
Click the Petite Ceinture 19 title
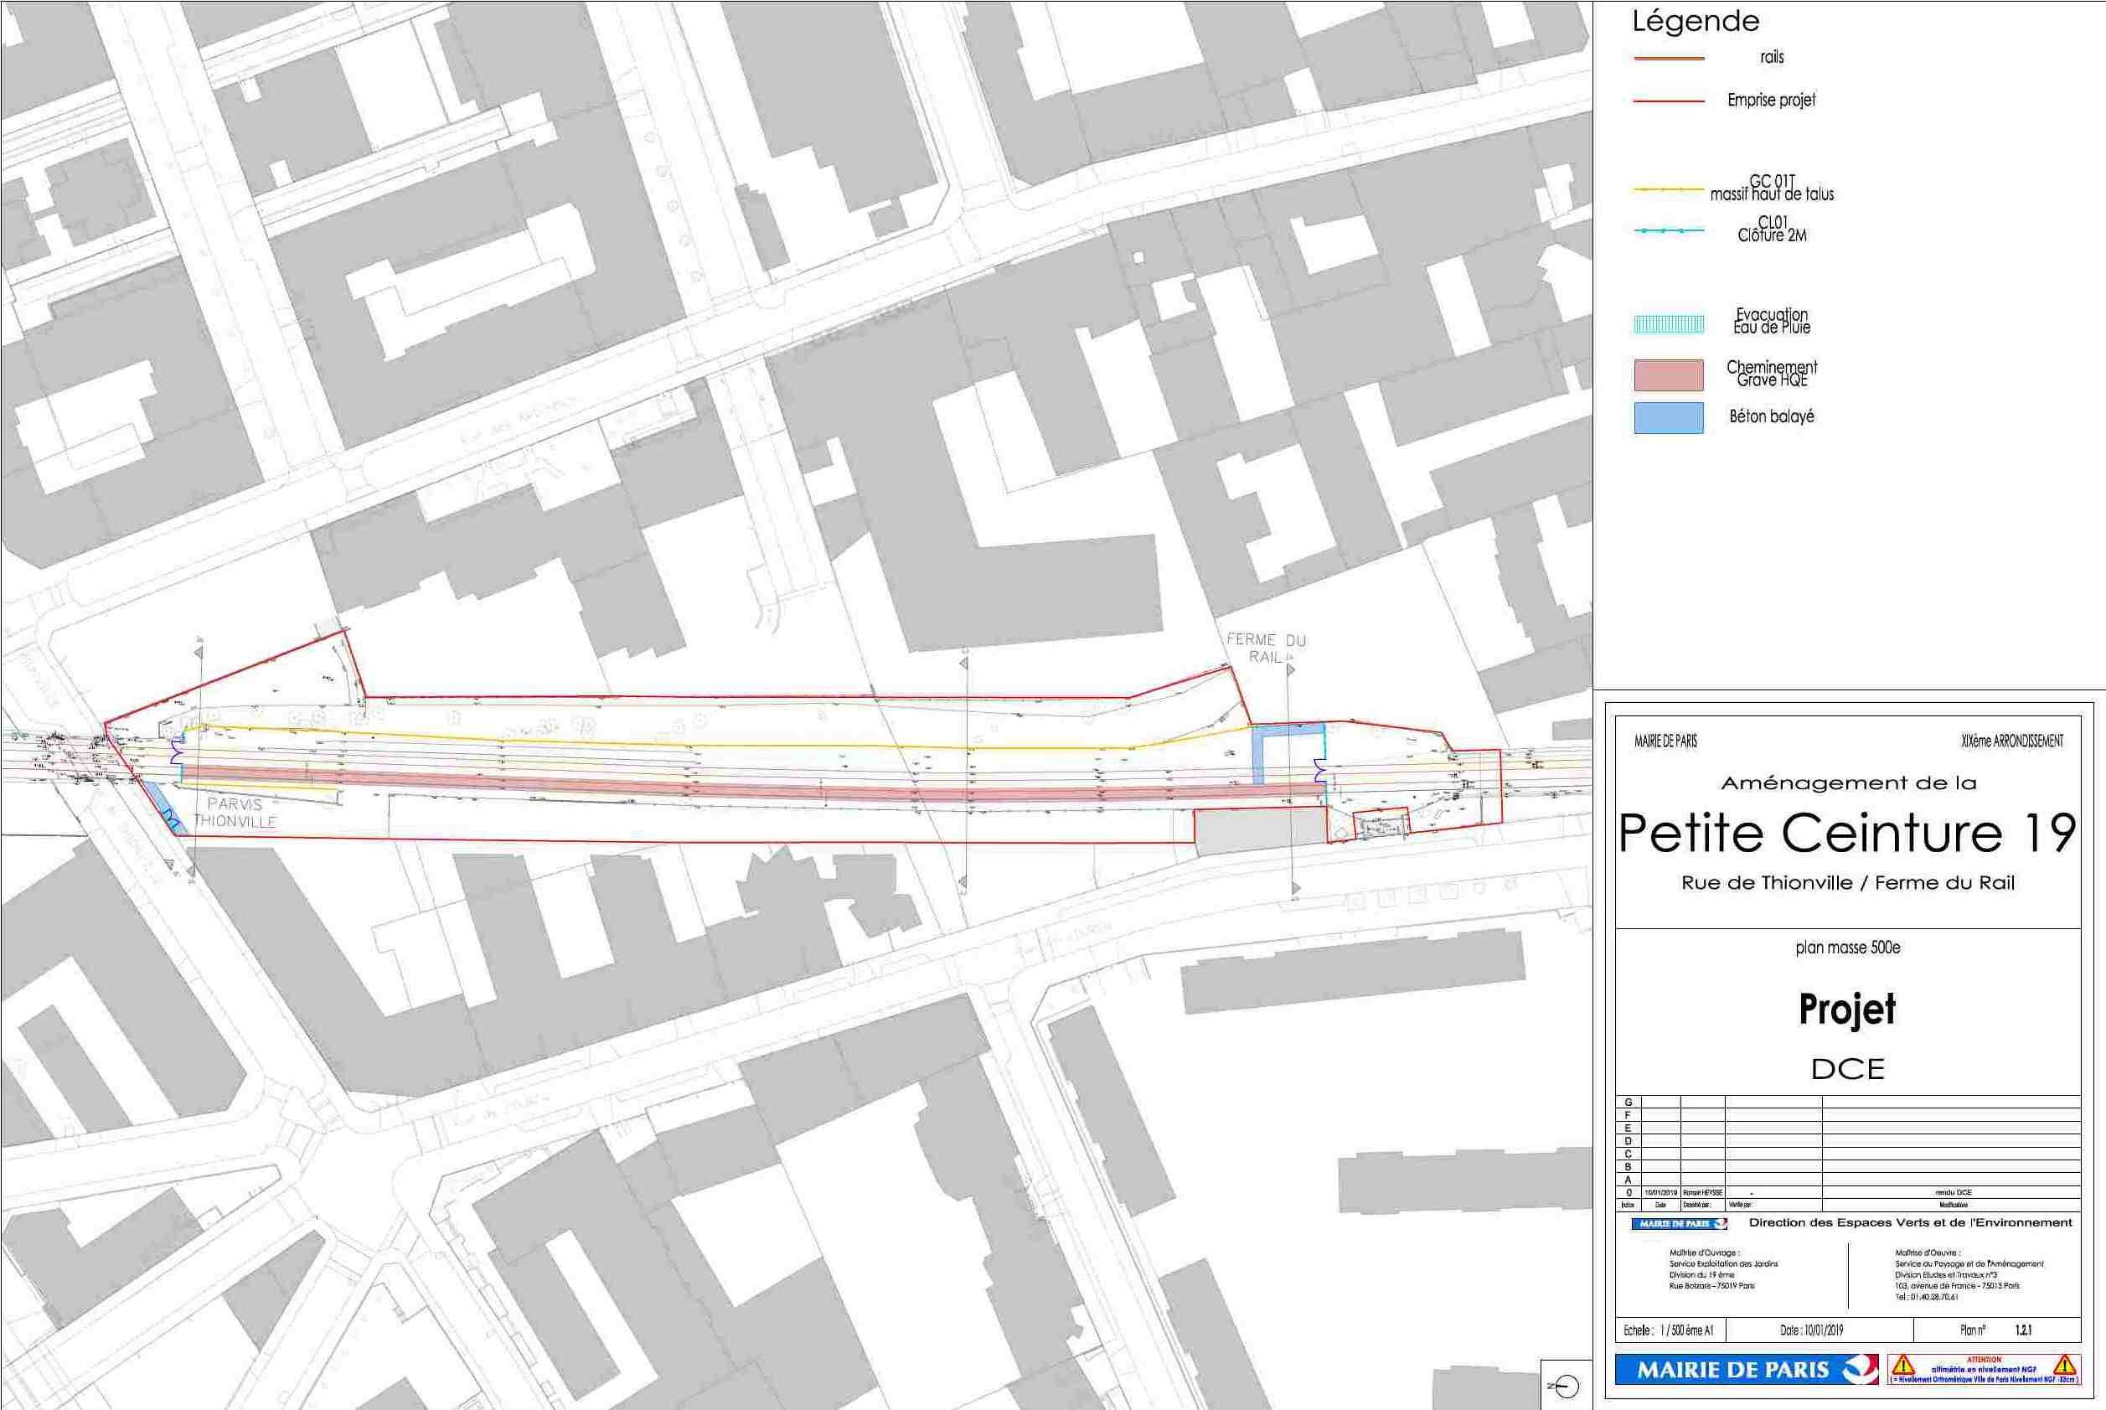tap(1847, 834)
